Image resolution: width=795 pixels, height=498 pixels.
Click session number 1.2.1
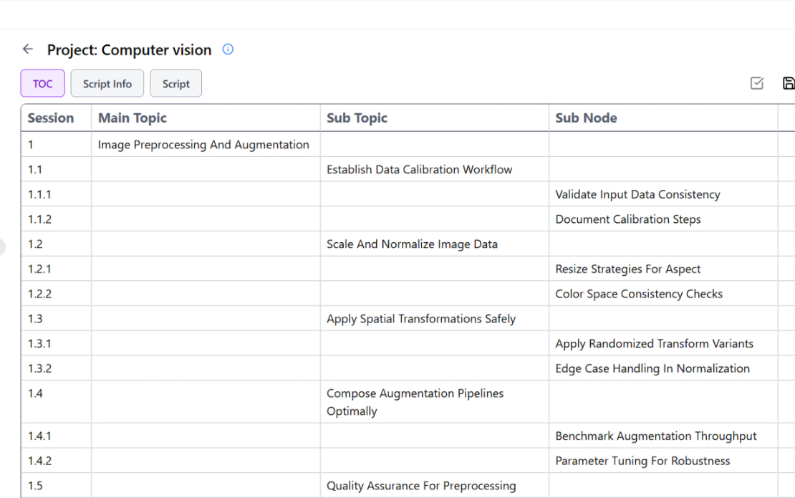pyautogui.click(x=39, y=269)
